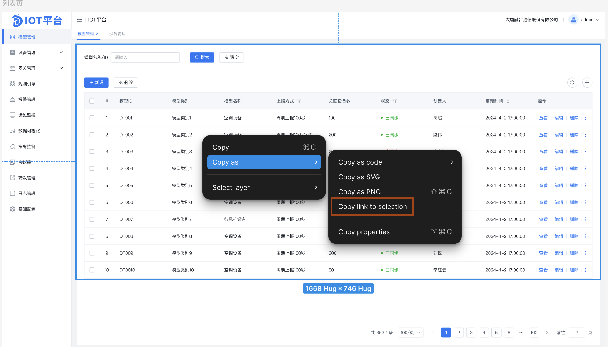Open 指令控制 in the sidebar
This screenshot has width=608, height=347.
(x=27, y=147)
